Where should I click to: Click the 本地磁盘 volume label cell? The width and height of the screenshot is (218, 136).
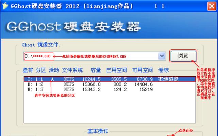click(x=168, y=79)
